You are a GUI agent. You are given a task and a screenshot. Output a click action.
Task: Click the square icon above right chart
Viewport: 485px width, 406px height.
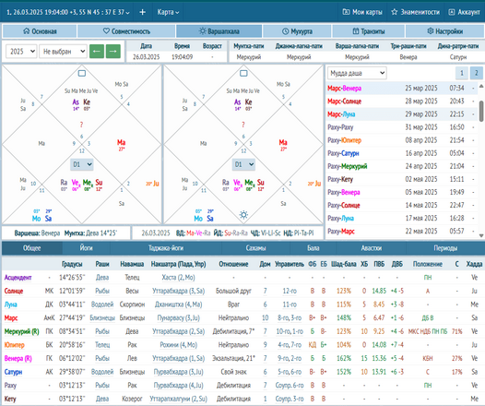pyautogui.click(x=243, y=73)
